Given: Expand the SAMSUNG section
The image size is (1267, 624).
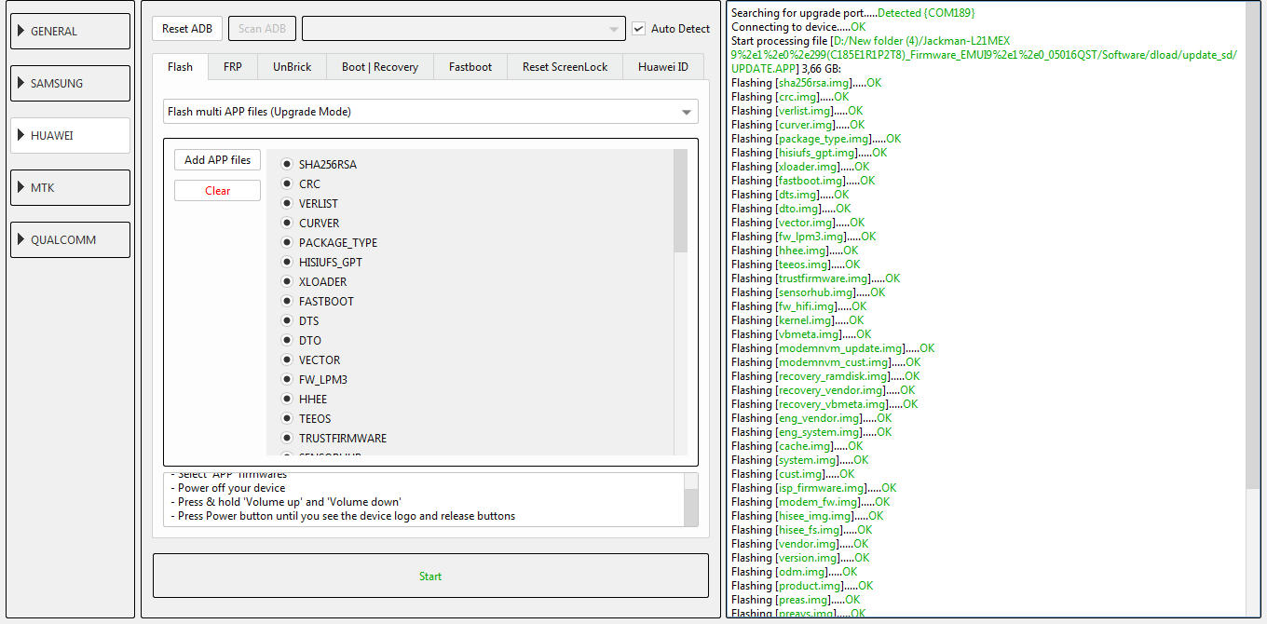Looking at the screenshot, I should [70, 83].
